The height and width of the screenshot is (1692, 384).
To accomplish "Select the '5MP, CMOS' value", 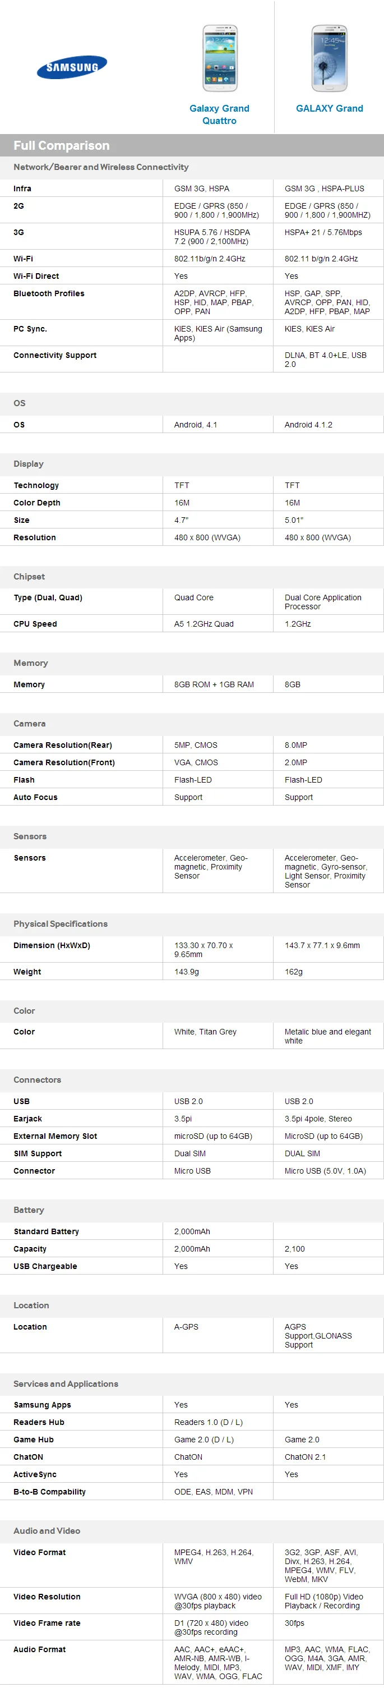I will pos(196,746).
